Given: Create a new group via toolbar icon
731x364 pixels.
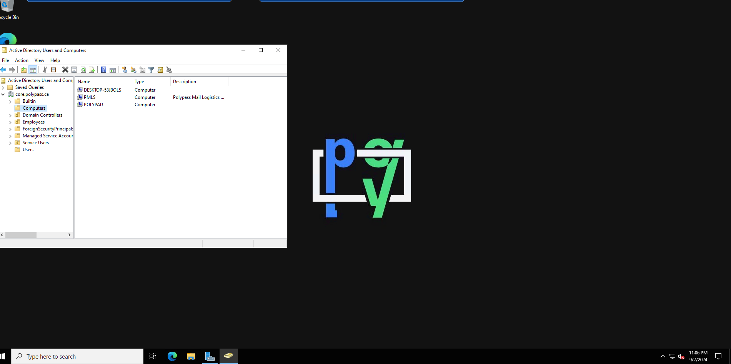Looking at the screenshot, I should (133, 70).
